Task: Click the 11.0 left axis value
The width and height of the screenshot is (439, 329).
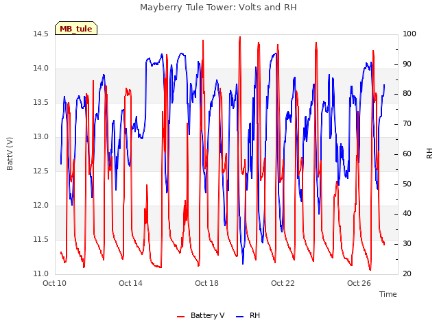Action: click(40, 273)
